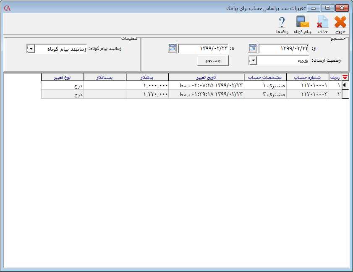Click the نوع تغییر column header
Viewport: 353px width, 272px height.
pyautogui.click(x=63, y=77)
